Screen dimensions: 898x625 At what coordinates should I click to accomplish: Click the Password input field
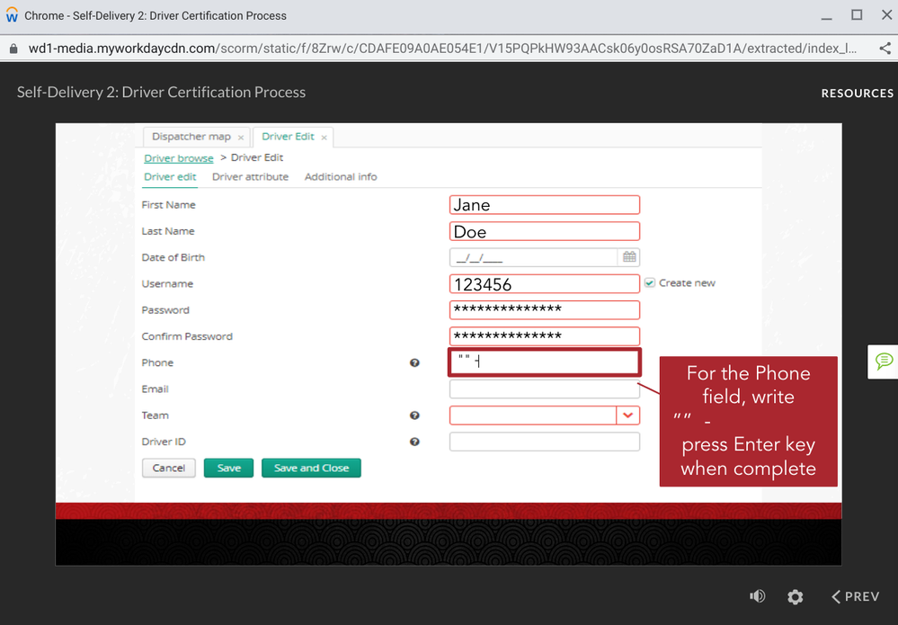[x=544, y=310]
